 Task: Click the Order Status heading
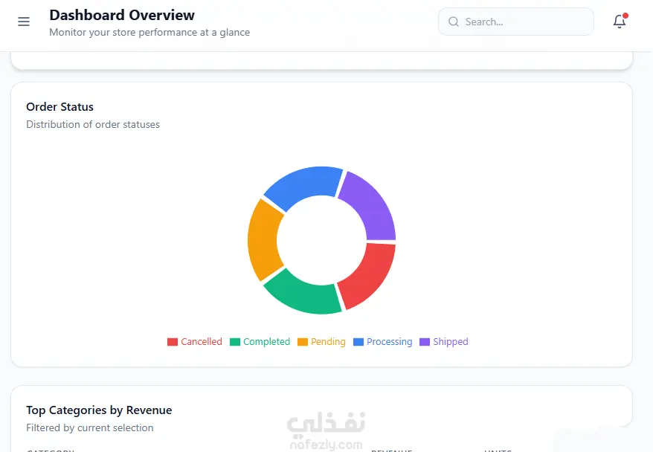[x=60, y=107]
